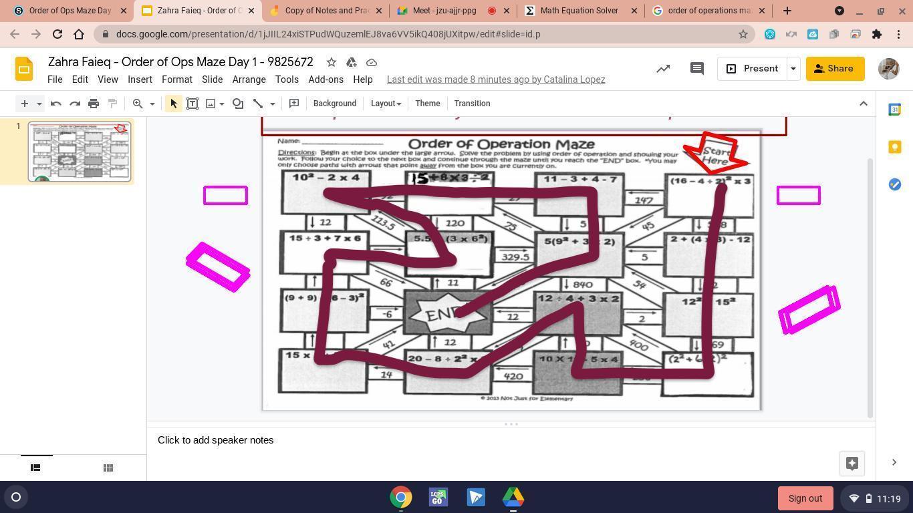Open the Insert menu
Viewport: 913px width, 513px height.
[140, 79]
